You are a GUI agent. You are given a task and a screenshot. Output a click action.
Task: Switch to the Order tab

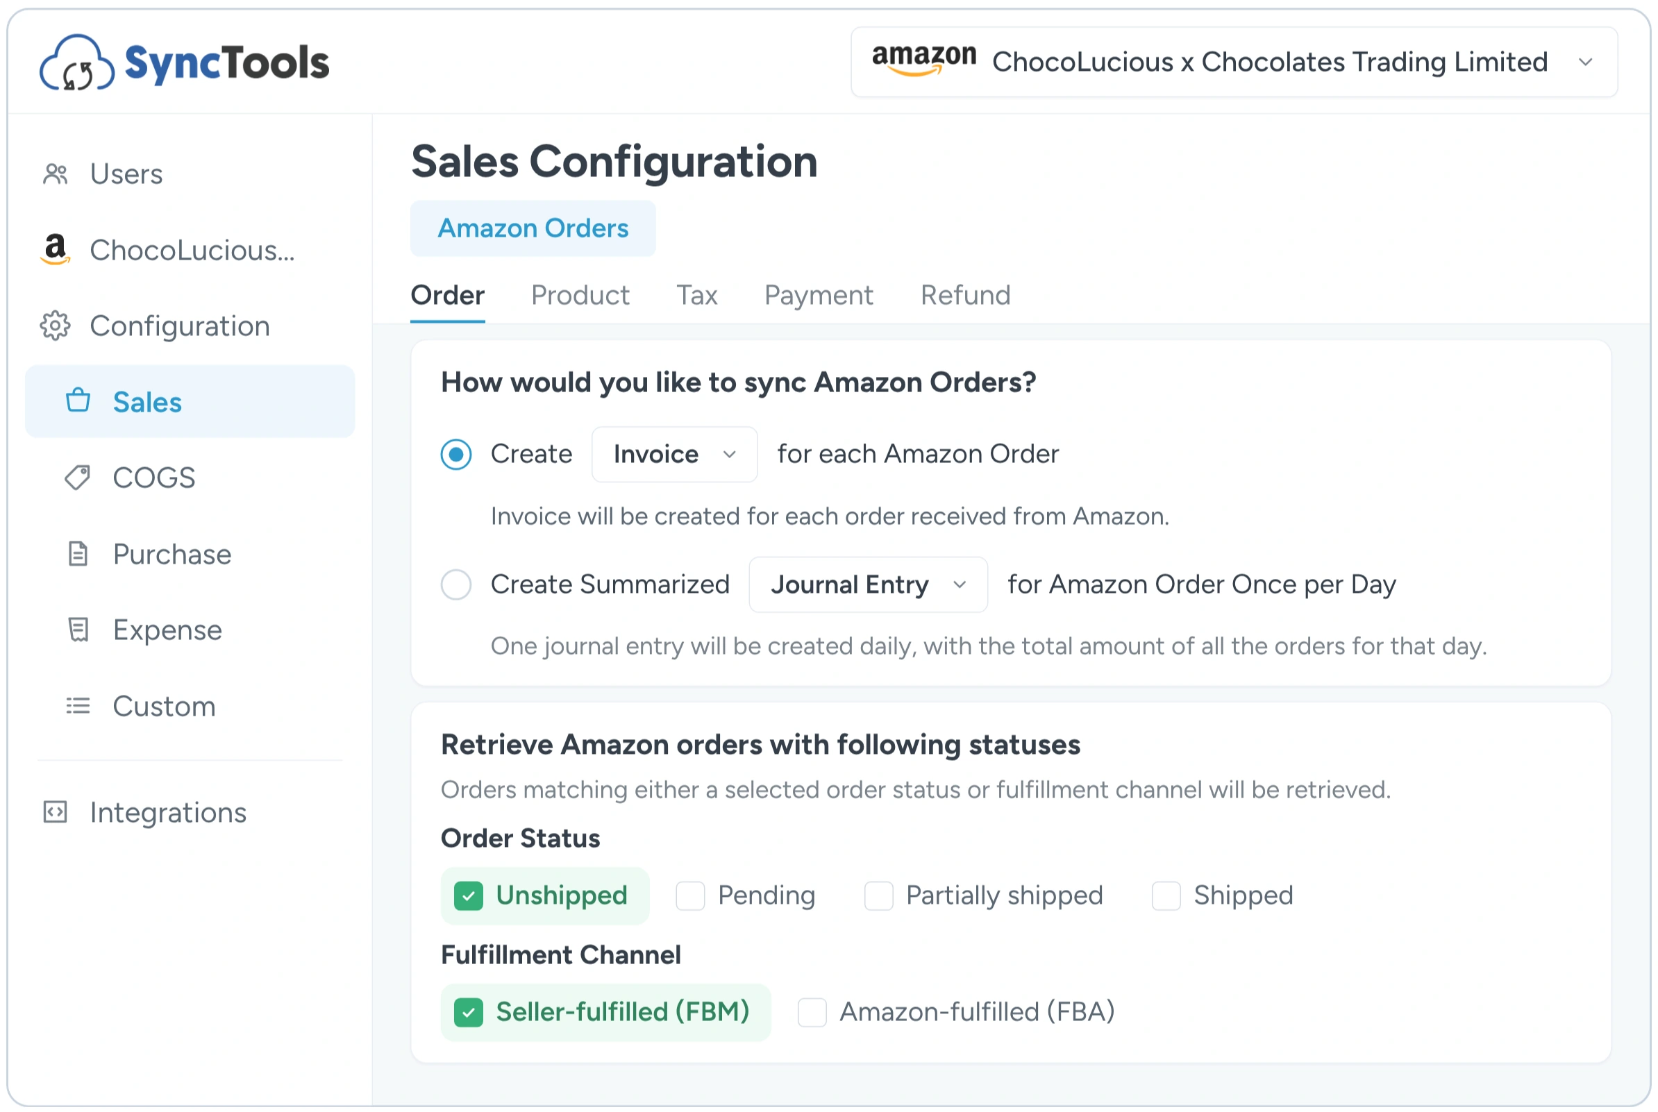coord(447,296)
